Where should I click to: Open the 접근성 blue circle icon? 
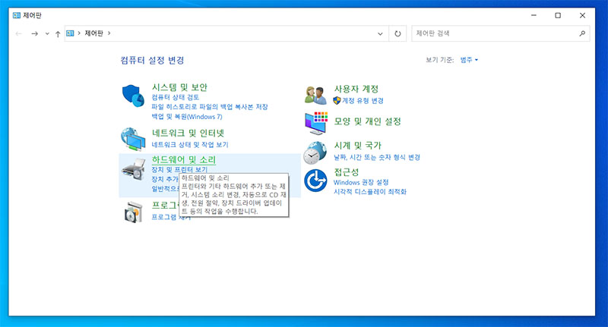click(315, 181)
